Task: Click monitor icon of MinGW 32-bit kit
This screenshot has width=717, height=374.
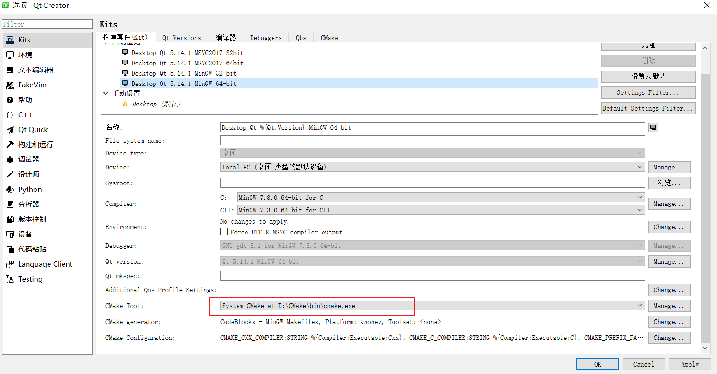Action: [x=125, y=73]
